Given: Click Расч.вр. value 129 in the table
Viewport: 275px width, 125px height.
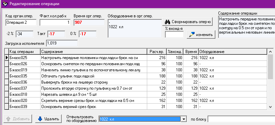Looking at the screenshot, I should pos(157,88).
